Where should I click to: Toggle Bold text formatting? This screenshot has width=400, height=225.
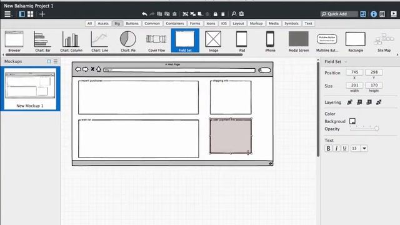328,149
